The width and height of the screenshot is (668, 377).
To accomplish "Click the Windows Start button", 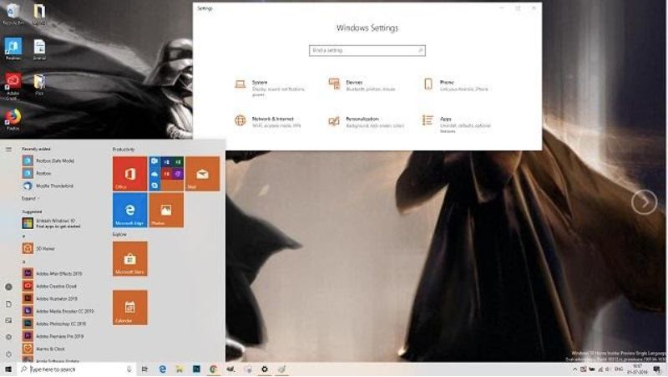I will pos(8,369).
